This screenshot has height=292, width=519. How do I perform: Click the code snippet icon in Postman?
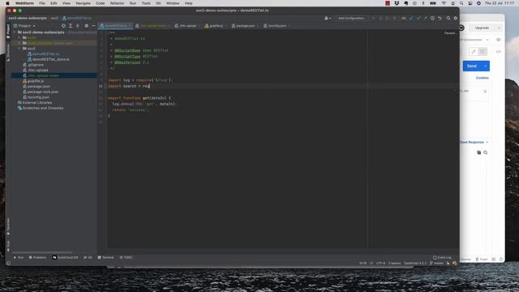tap(498, 52)
